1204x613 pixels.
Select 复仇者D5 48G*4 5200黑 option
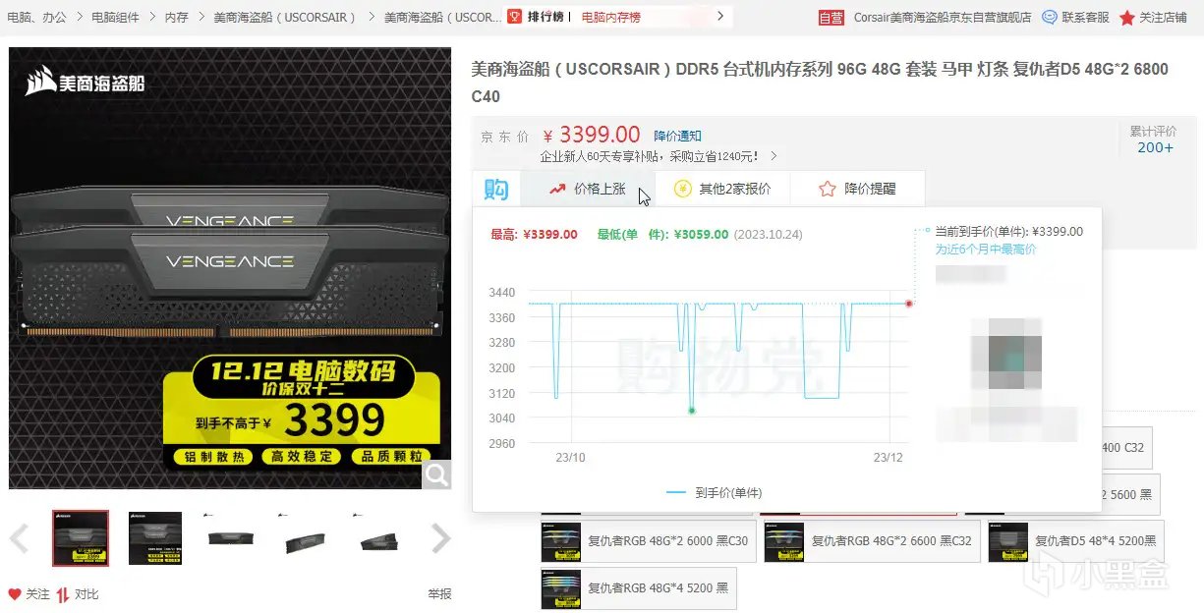1075,541
